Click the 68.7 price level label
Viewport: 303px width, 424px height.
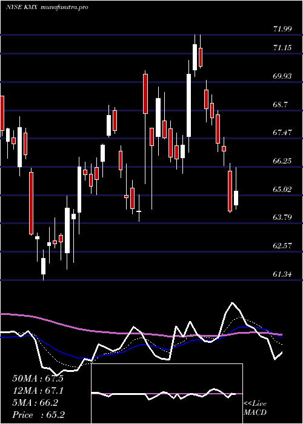(x=281, y=105)
